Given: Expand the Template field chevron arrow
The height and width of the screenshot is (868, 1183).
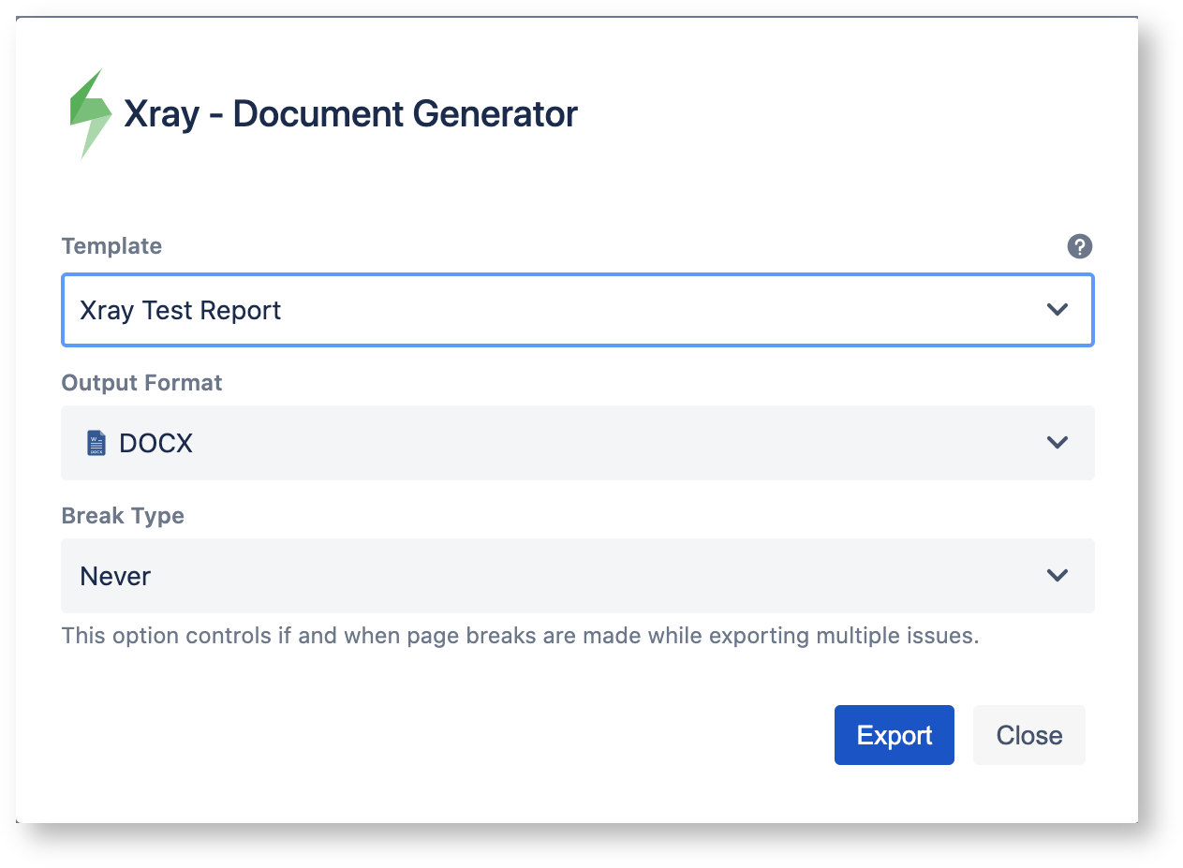Looking at the screenshot, I should click(1057, 310).
